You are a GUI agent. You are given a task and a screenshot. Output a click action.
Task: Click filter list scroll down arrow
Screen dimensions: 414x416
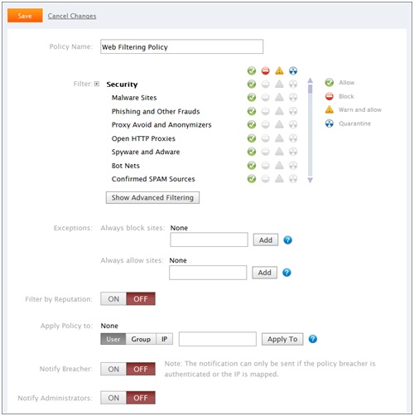(x=310, y=180)
